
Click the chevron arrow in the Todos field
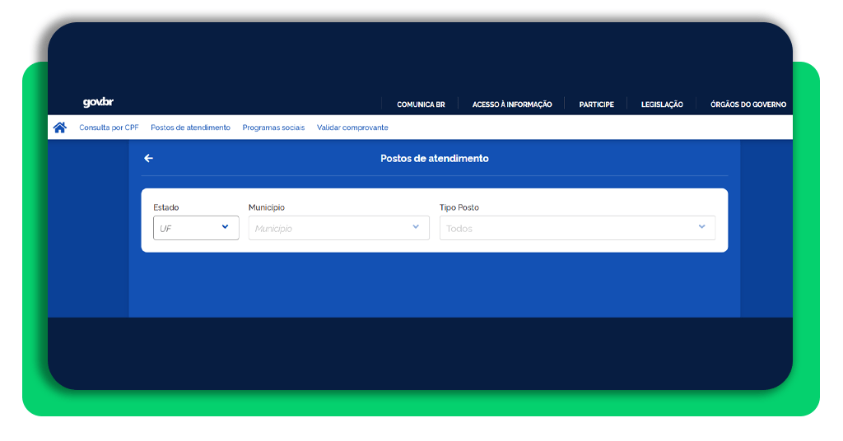tap(701, 228)
